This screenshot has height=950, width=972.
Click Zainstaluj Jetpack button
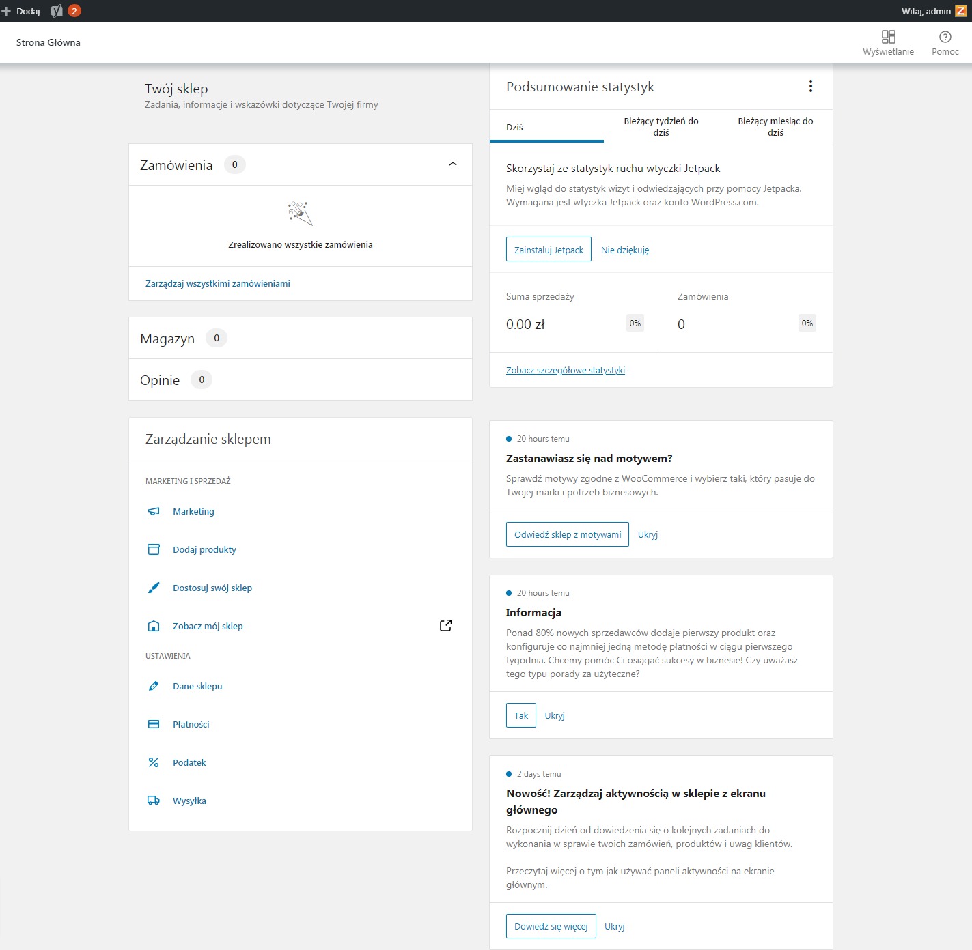tap(549, 250)
